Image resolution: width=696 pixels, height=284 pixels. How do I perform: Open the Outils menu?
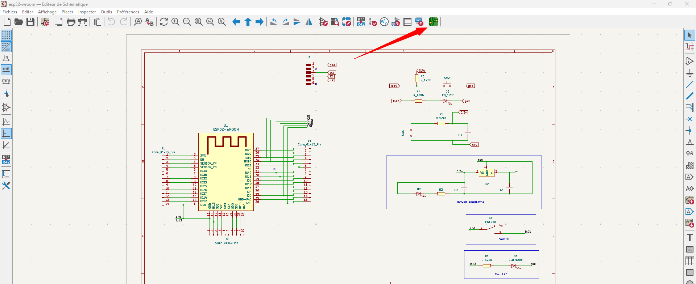[x=106, y=12]
